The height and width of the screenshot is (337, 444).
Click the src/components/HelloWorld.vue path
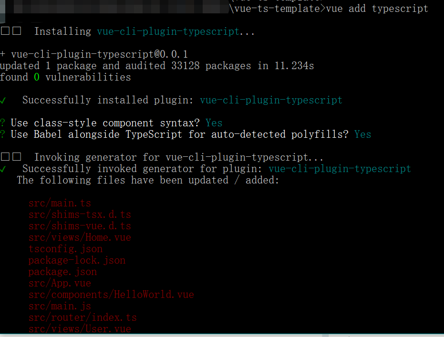coord(111,295)
